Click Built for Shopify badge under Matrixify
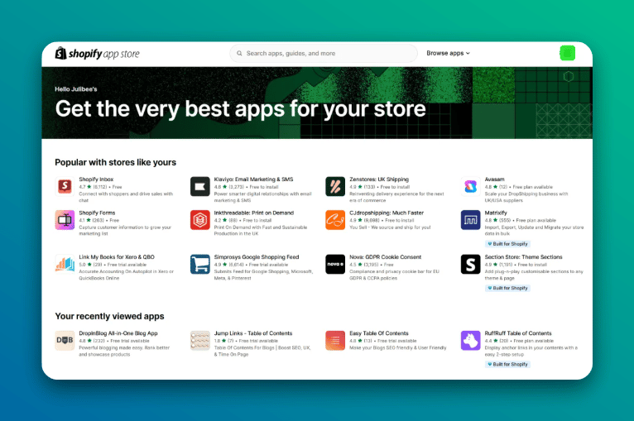Screen dimensions: 634x421 coord(507,244)
